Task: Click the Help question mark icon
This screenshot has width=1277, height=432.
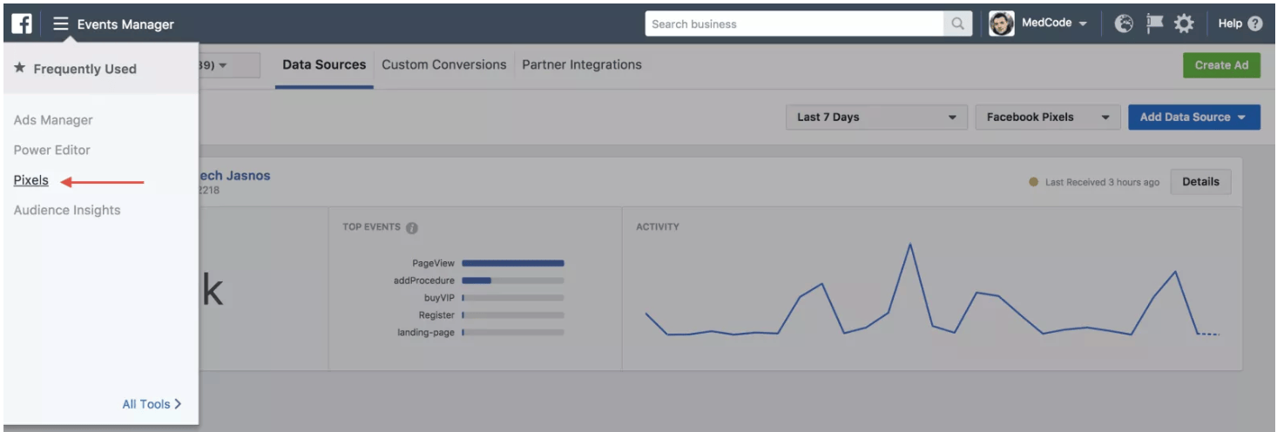Action: coord(1254,24)
